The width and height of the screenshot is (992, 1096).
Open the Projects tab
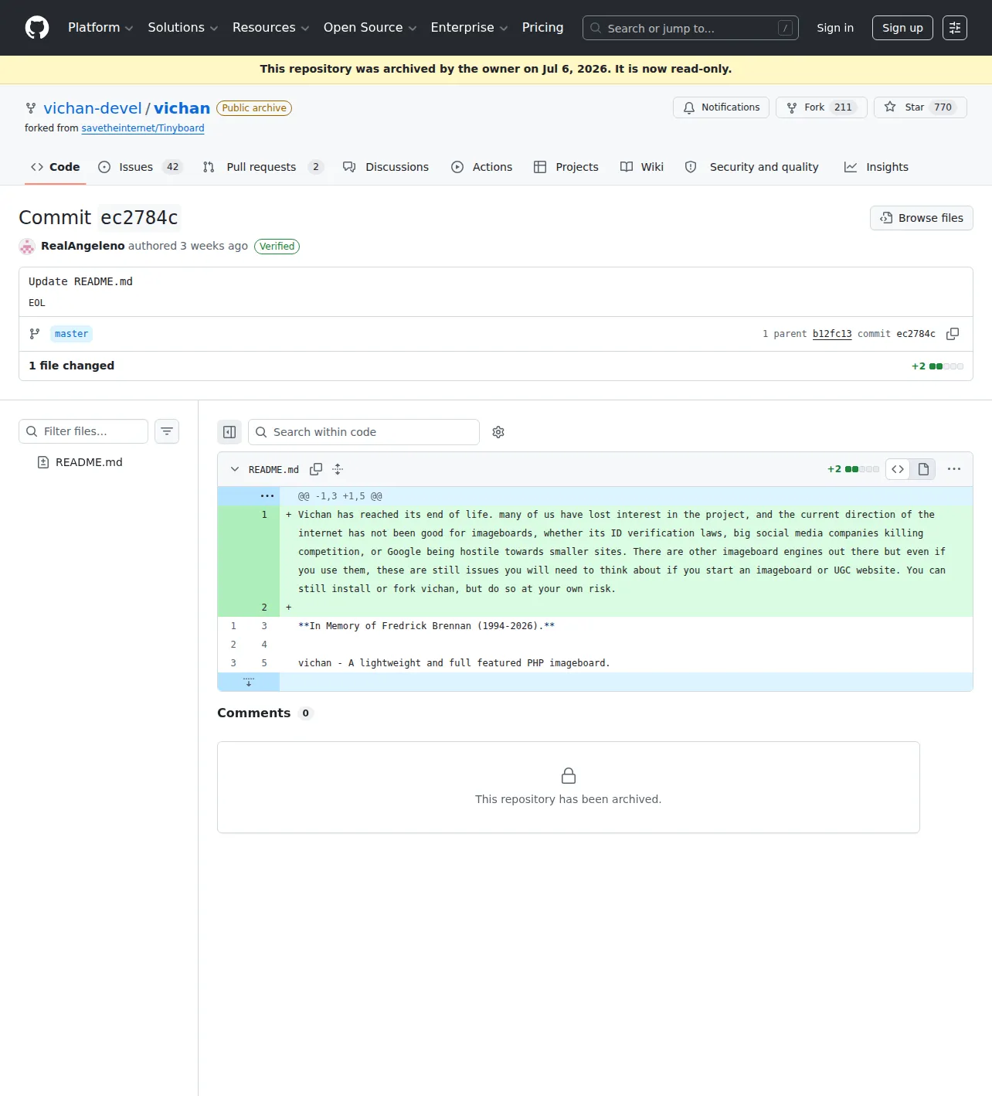566,167
